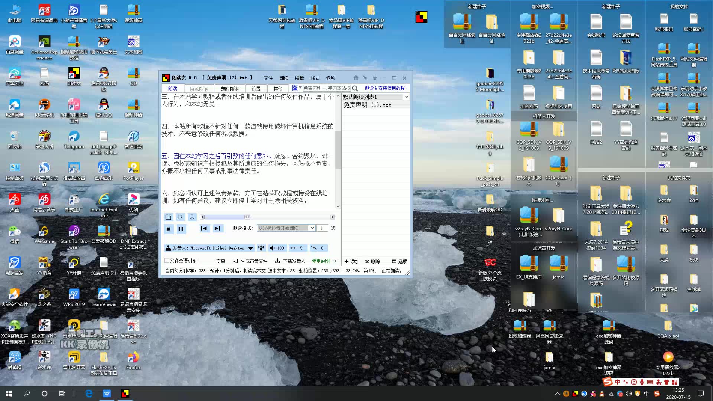
Task: Open the 发音人 Microsoft Huihui voice dropdown
Action: coord(251,248)
